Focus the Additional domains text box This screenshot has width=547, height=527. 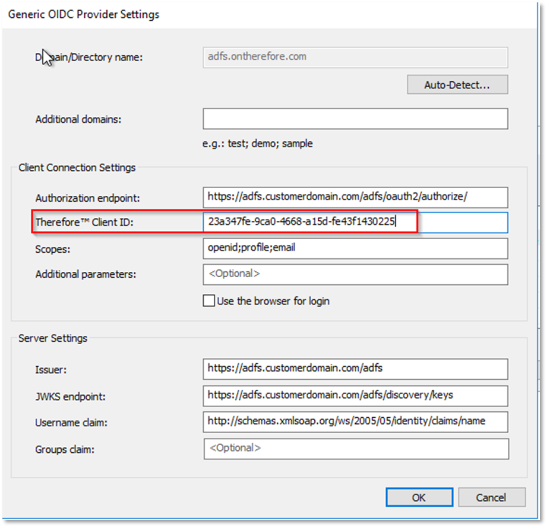[355, 119]
